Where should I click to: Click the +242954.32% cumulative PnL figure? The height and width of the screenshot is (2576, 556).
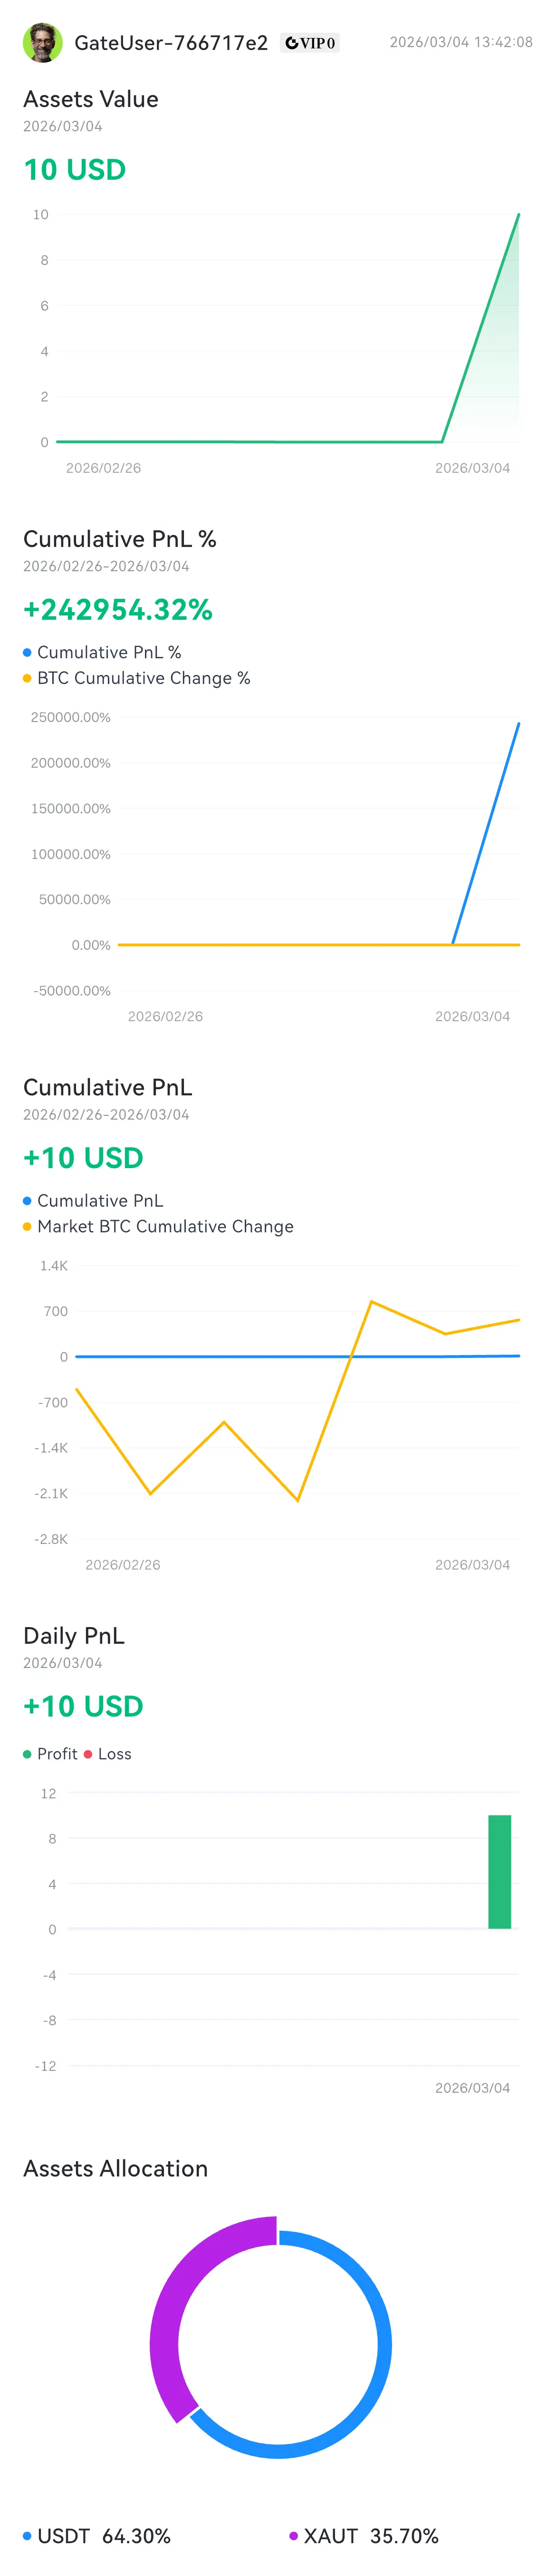pos(118,610)
